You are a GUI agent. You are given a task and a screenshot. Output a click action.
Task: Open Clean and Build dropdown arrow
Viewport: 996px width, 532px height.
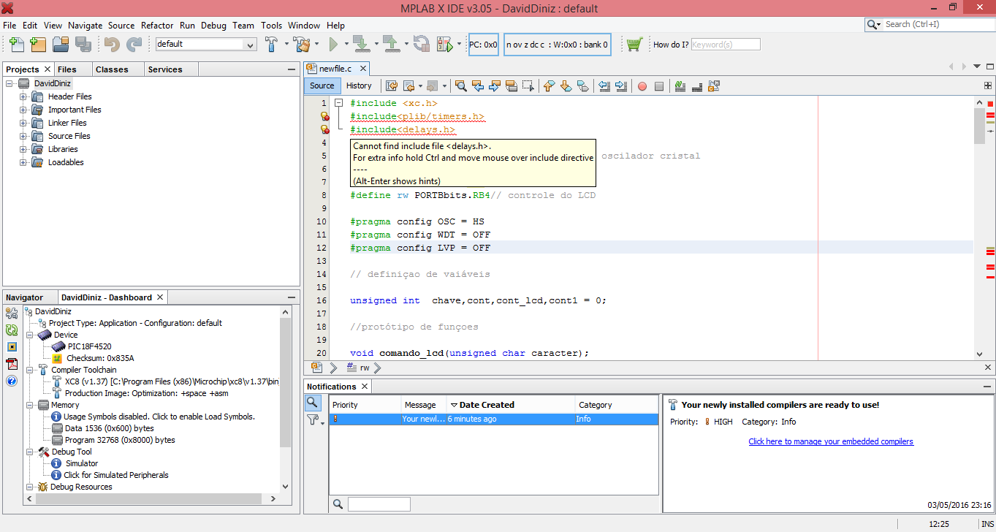[x=316, y=45]
